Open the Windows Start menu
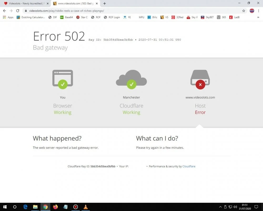The height and width of the screenshot is (211, 263). [x=5, y=207]
